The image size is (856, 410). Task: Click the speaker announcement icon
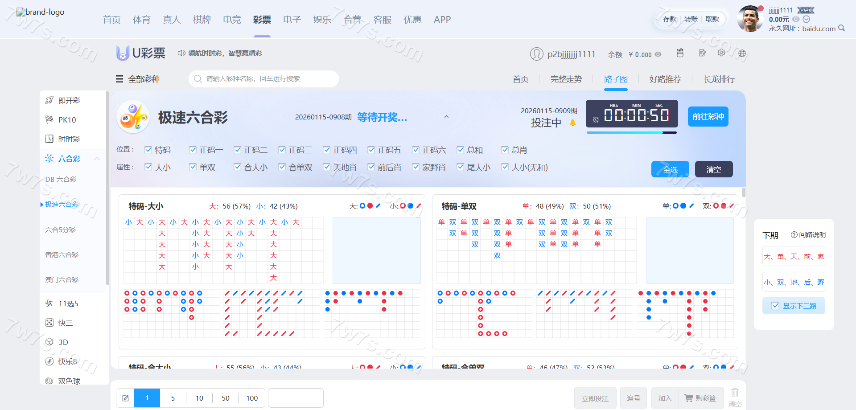click(x=181, y=53)
